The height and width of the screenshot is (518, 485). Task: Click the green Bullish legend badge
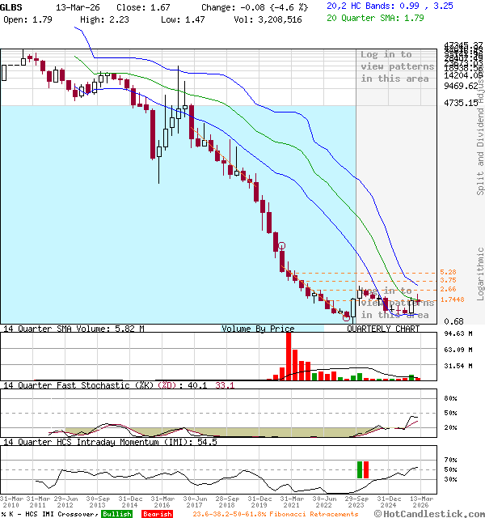pos(116,513)
